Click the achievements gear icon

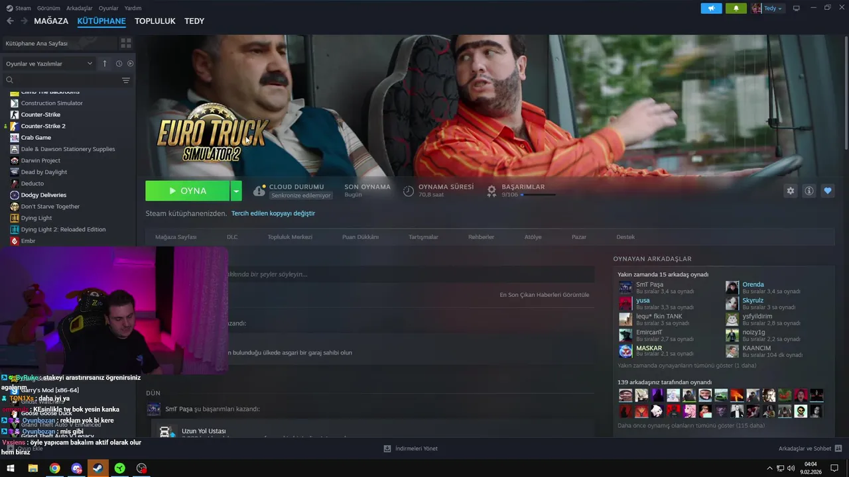491,191
